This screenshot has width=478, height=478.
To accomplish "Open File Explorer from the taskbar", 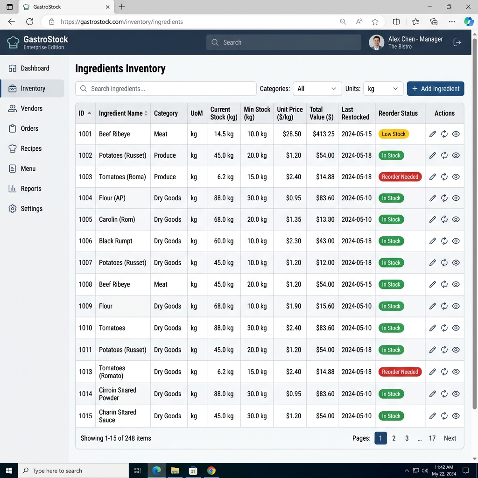I will pos(175,471).
